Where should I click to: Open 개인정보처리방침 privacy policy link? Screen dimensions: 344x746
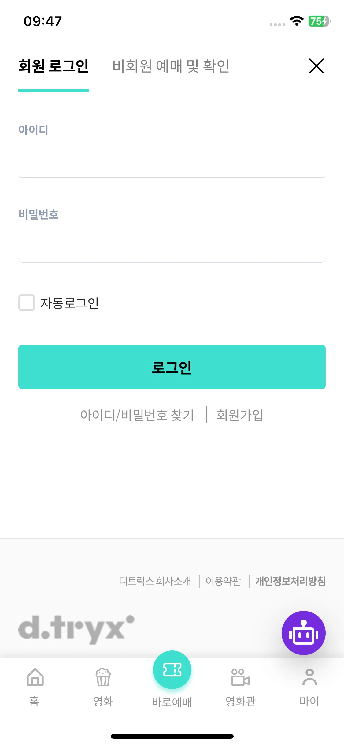point(290,581)
